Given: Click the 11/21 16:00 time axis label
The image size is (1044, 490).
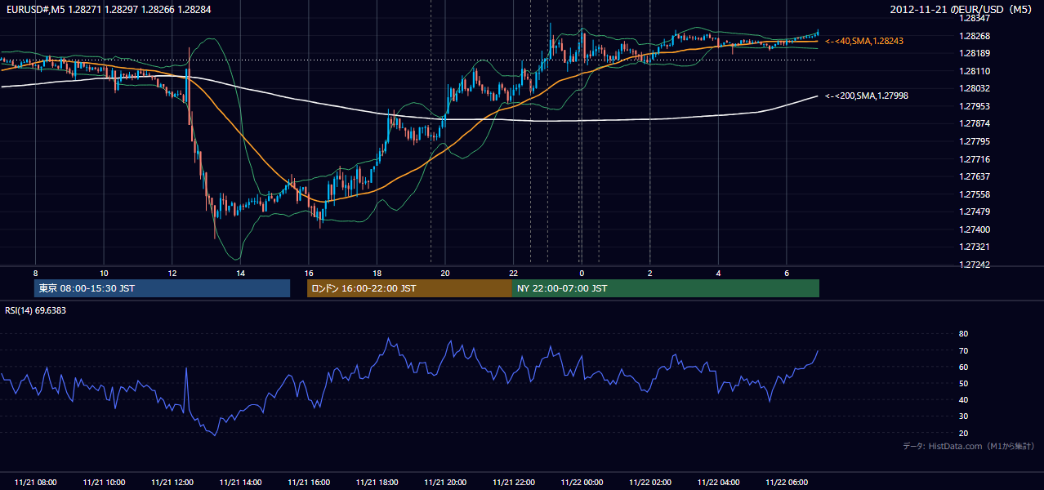Looking at the screenshot, I should [x=309, y=483].
